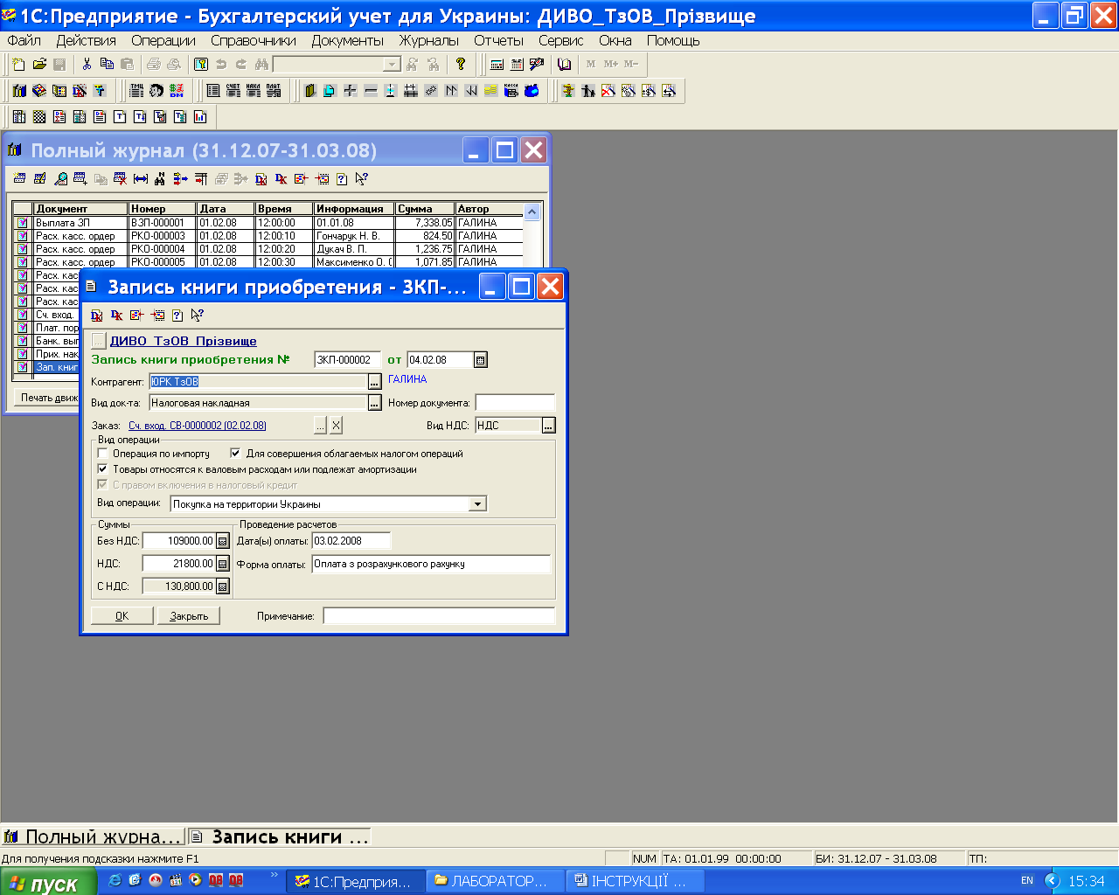The width and height of the screenshot is (1119, 895).
Task: Click the СЧЕТ toolbar icon
Action: click(233, 91)
